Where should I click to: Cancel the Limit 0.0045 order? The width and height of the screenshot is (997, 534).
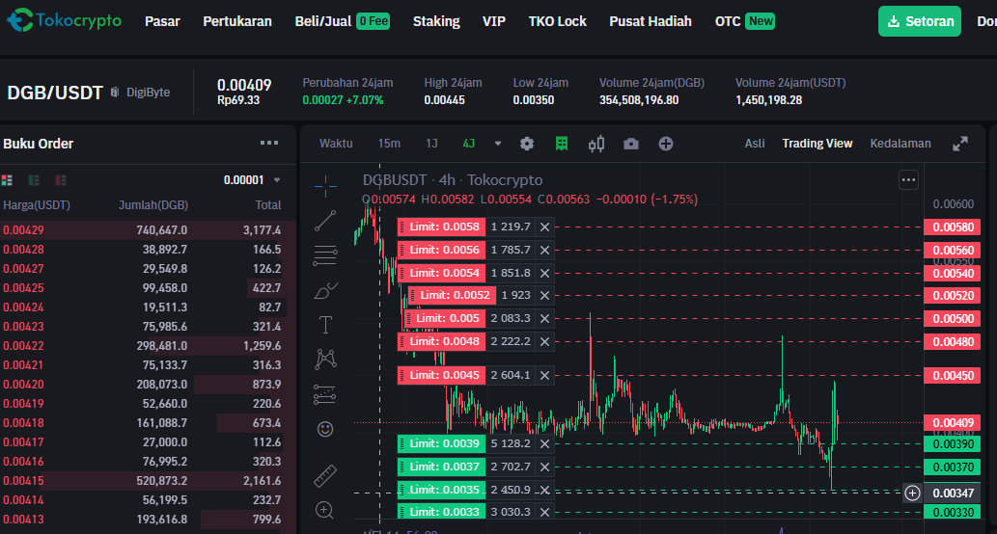(x=545, y=375)
